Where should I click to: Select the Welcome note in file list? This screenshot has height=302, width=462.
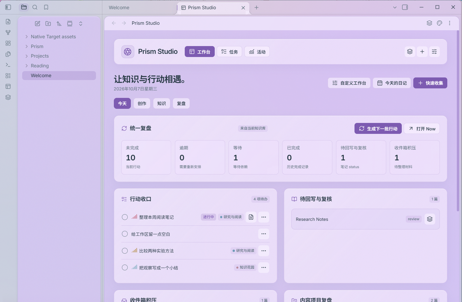pos(59,75)
